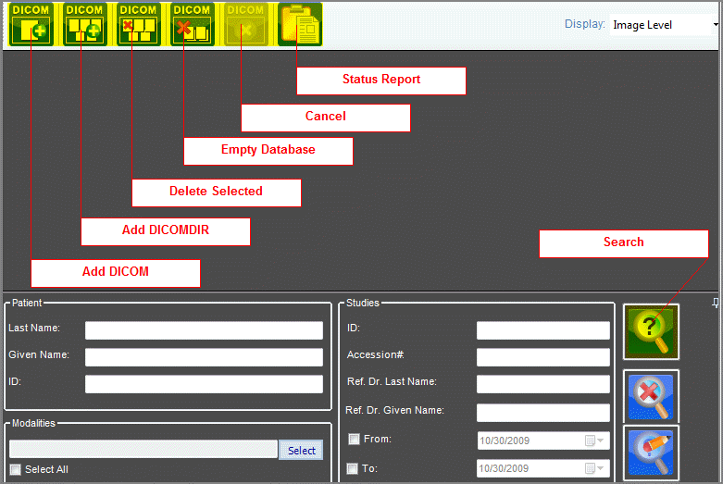Image resolution: width=723 pixels, height=484 pixels.
Task: Run search with the question-mark magnifier button
Action: pos(651,331)
